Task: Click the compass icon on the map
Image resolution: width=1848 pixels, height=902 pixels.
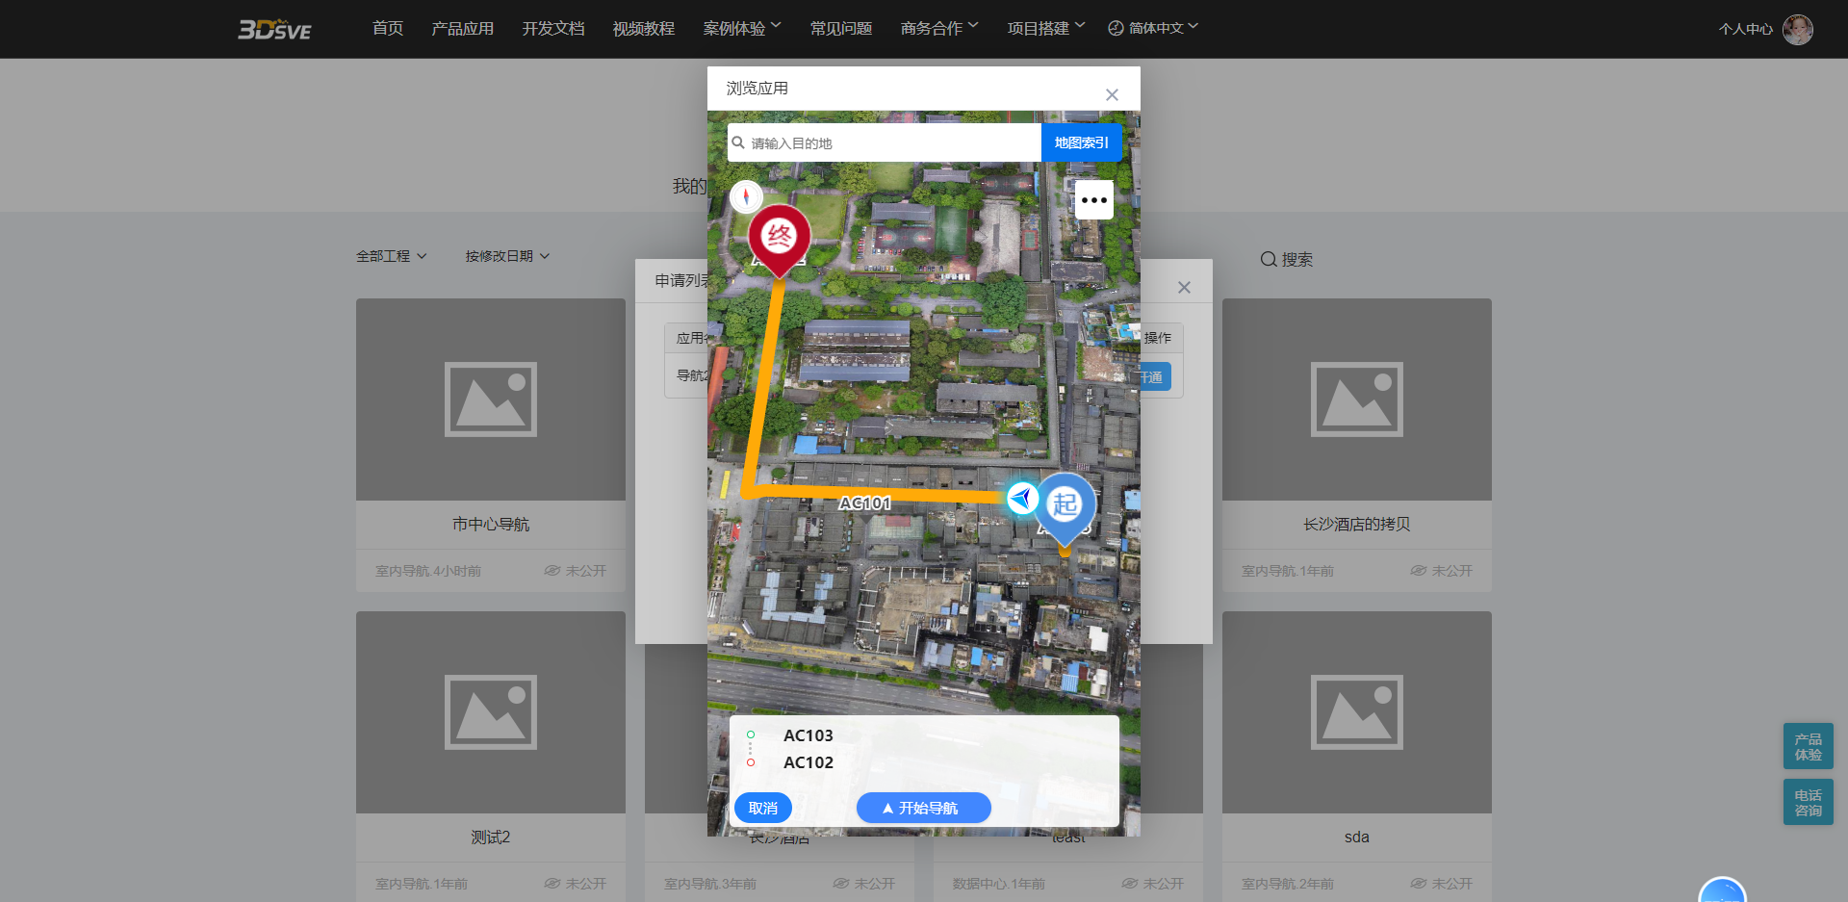Action: click(x=746, y=196)
